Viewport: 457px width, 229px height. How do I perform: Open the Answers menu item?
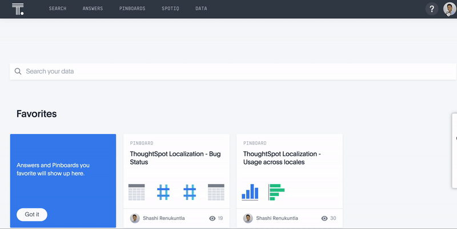pos(93,9)
